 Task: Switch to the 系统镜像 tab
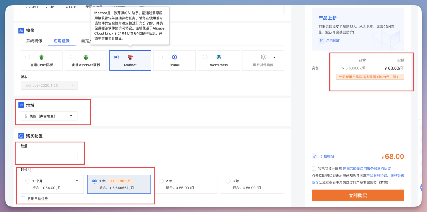(x=34, y=41)
